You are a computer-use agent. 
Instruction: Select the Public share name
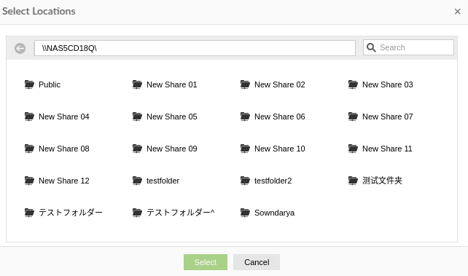pyautogui.click(x=50, y=84)
